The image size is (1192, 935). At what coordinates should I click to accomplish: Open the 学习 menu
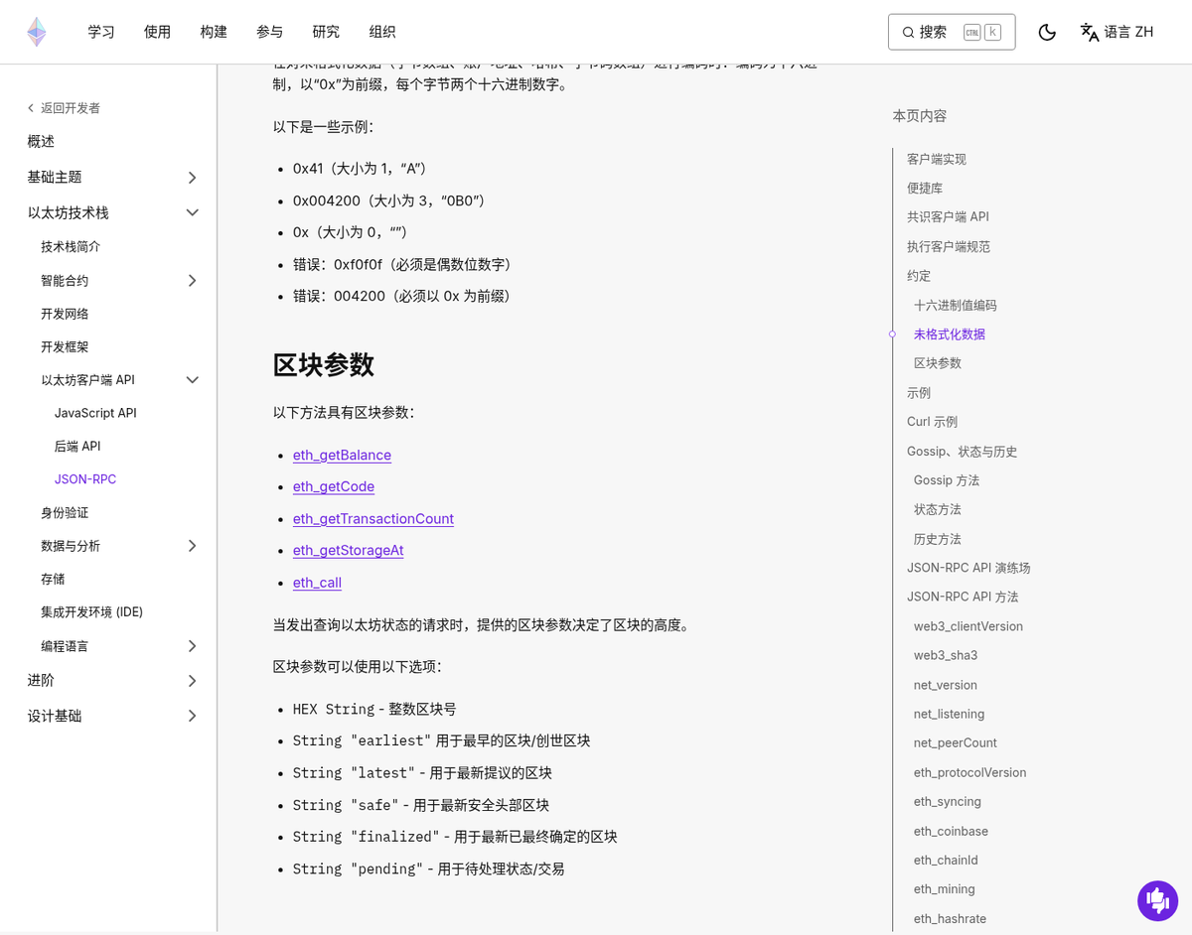(x=101, y=32)
